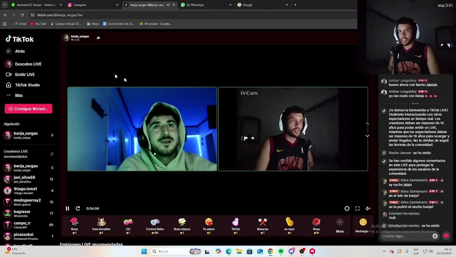This screenshot has height=257, width=456.
Task: Open the Gmail bookmark
Action: click(20, 24)
